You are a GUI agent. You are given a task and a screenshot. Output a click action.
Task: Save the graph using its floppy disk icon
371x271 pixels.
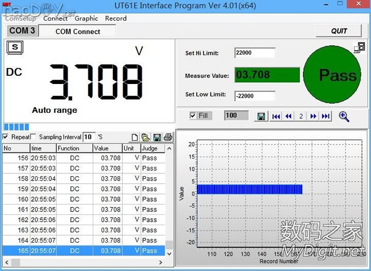[x=261, y=116]
